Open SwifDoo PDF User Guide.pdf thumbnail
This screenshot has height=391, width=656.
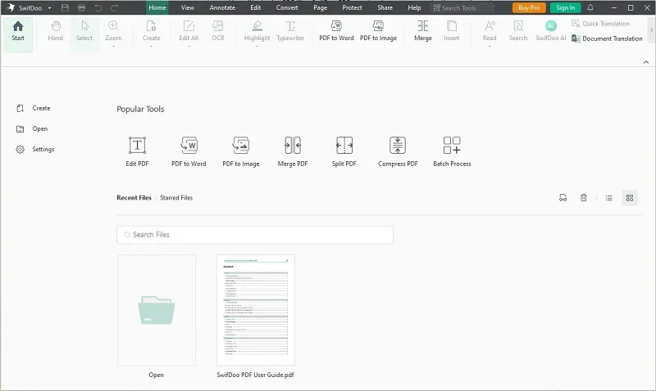click(256, 309)
